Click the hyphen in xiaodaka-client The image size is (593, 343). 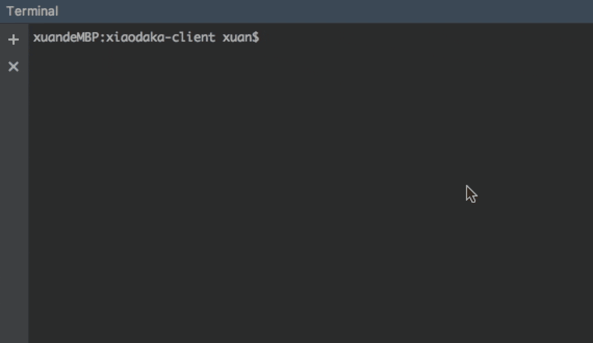pos(168,38)
